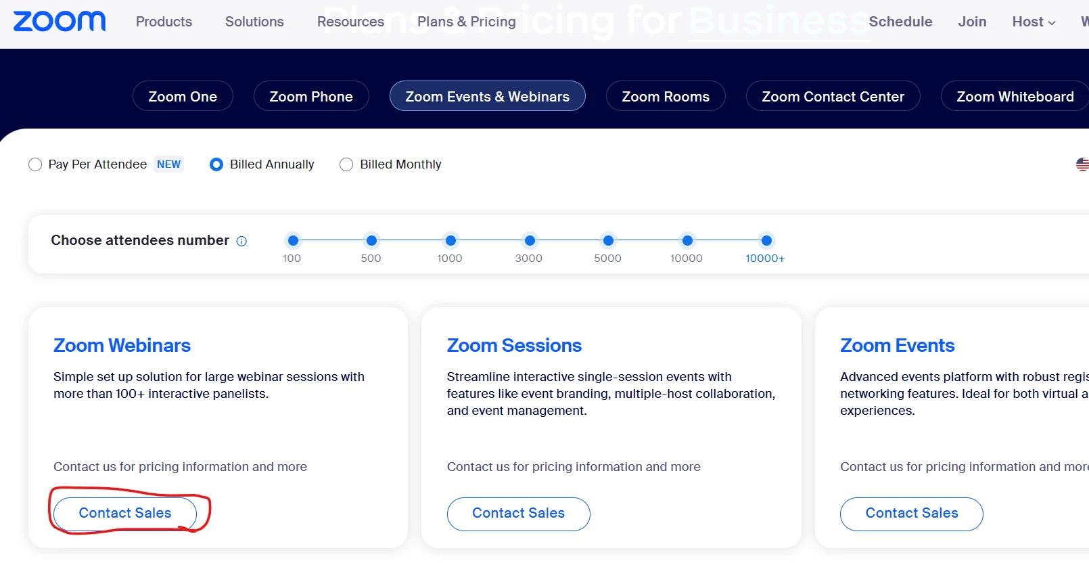This screenshot has height=563, width=1089.
Task: Switch to Zoom Phone tab
Action: click(x=311, y=96)
